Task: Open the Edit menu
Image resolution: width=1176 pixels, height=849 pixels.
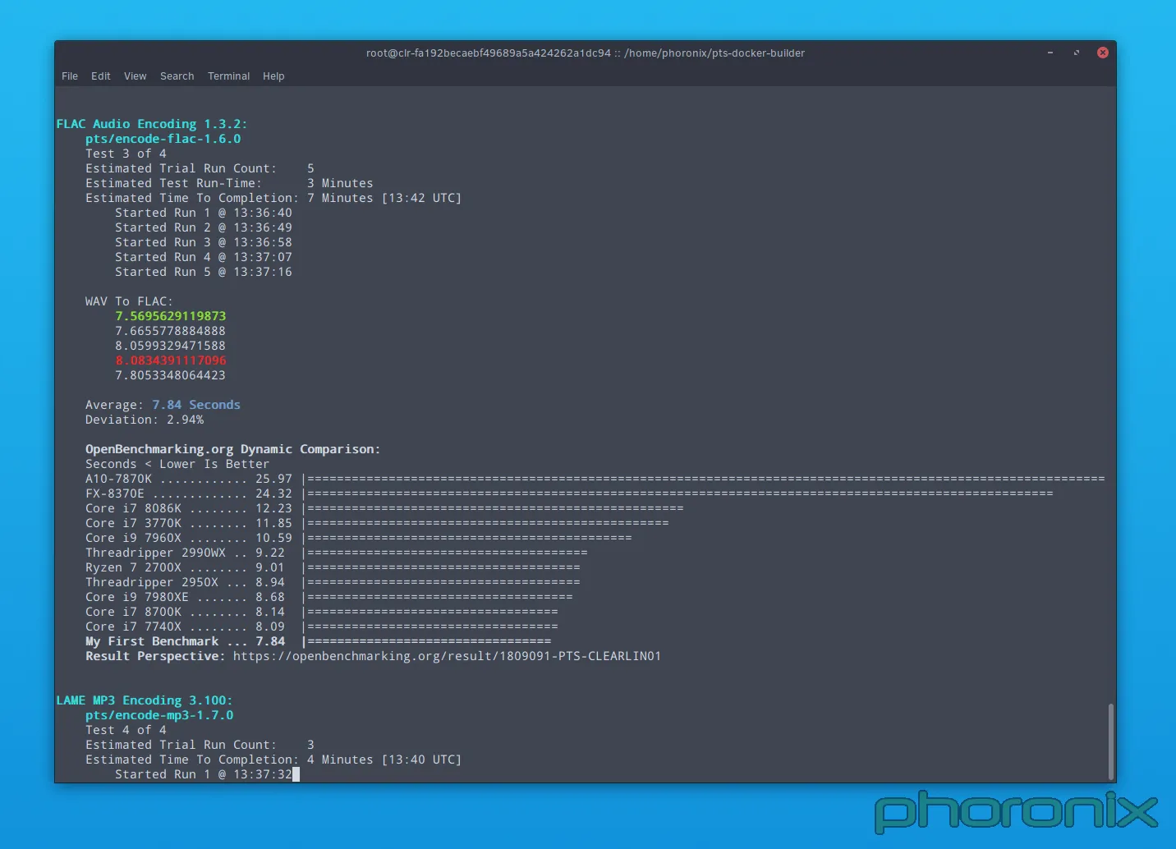Action: click(101, 76)
